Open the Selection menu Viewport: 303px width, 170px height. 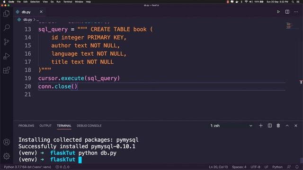(35, 2)
